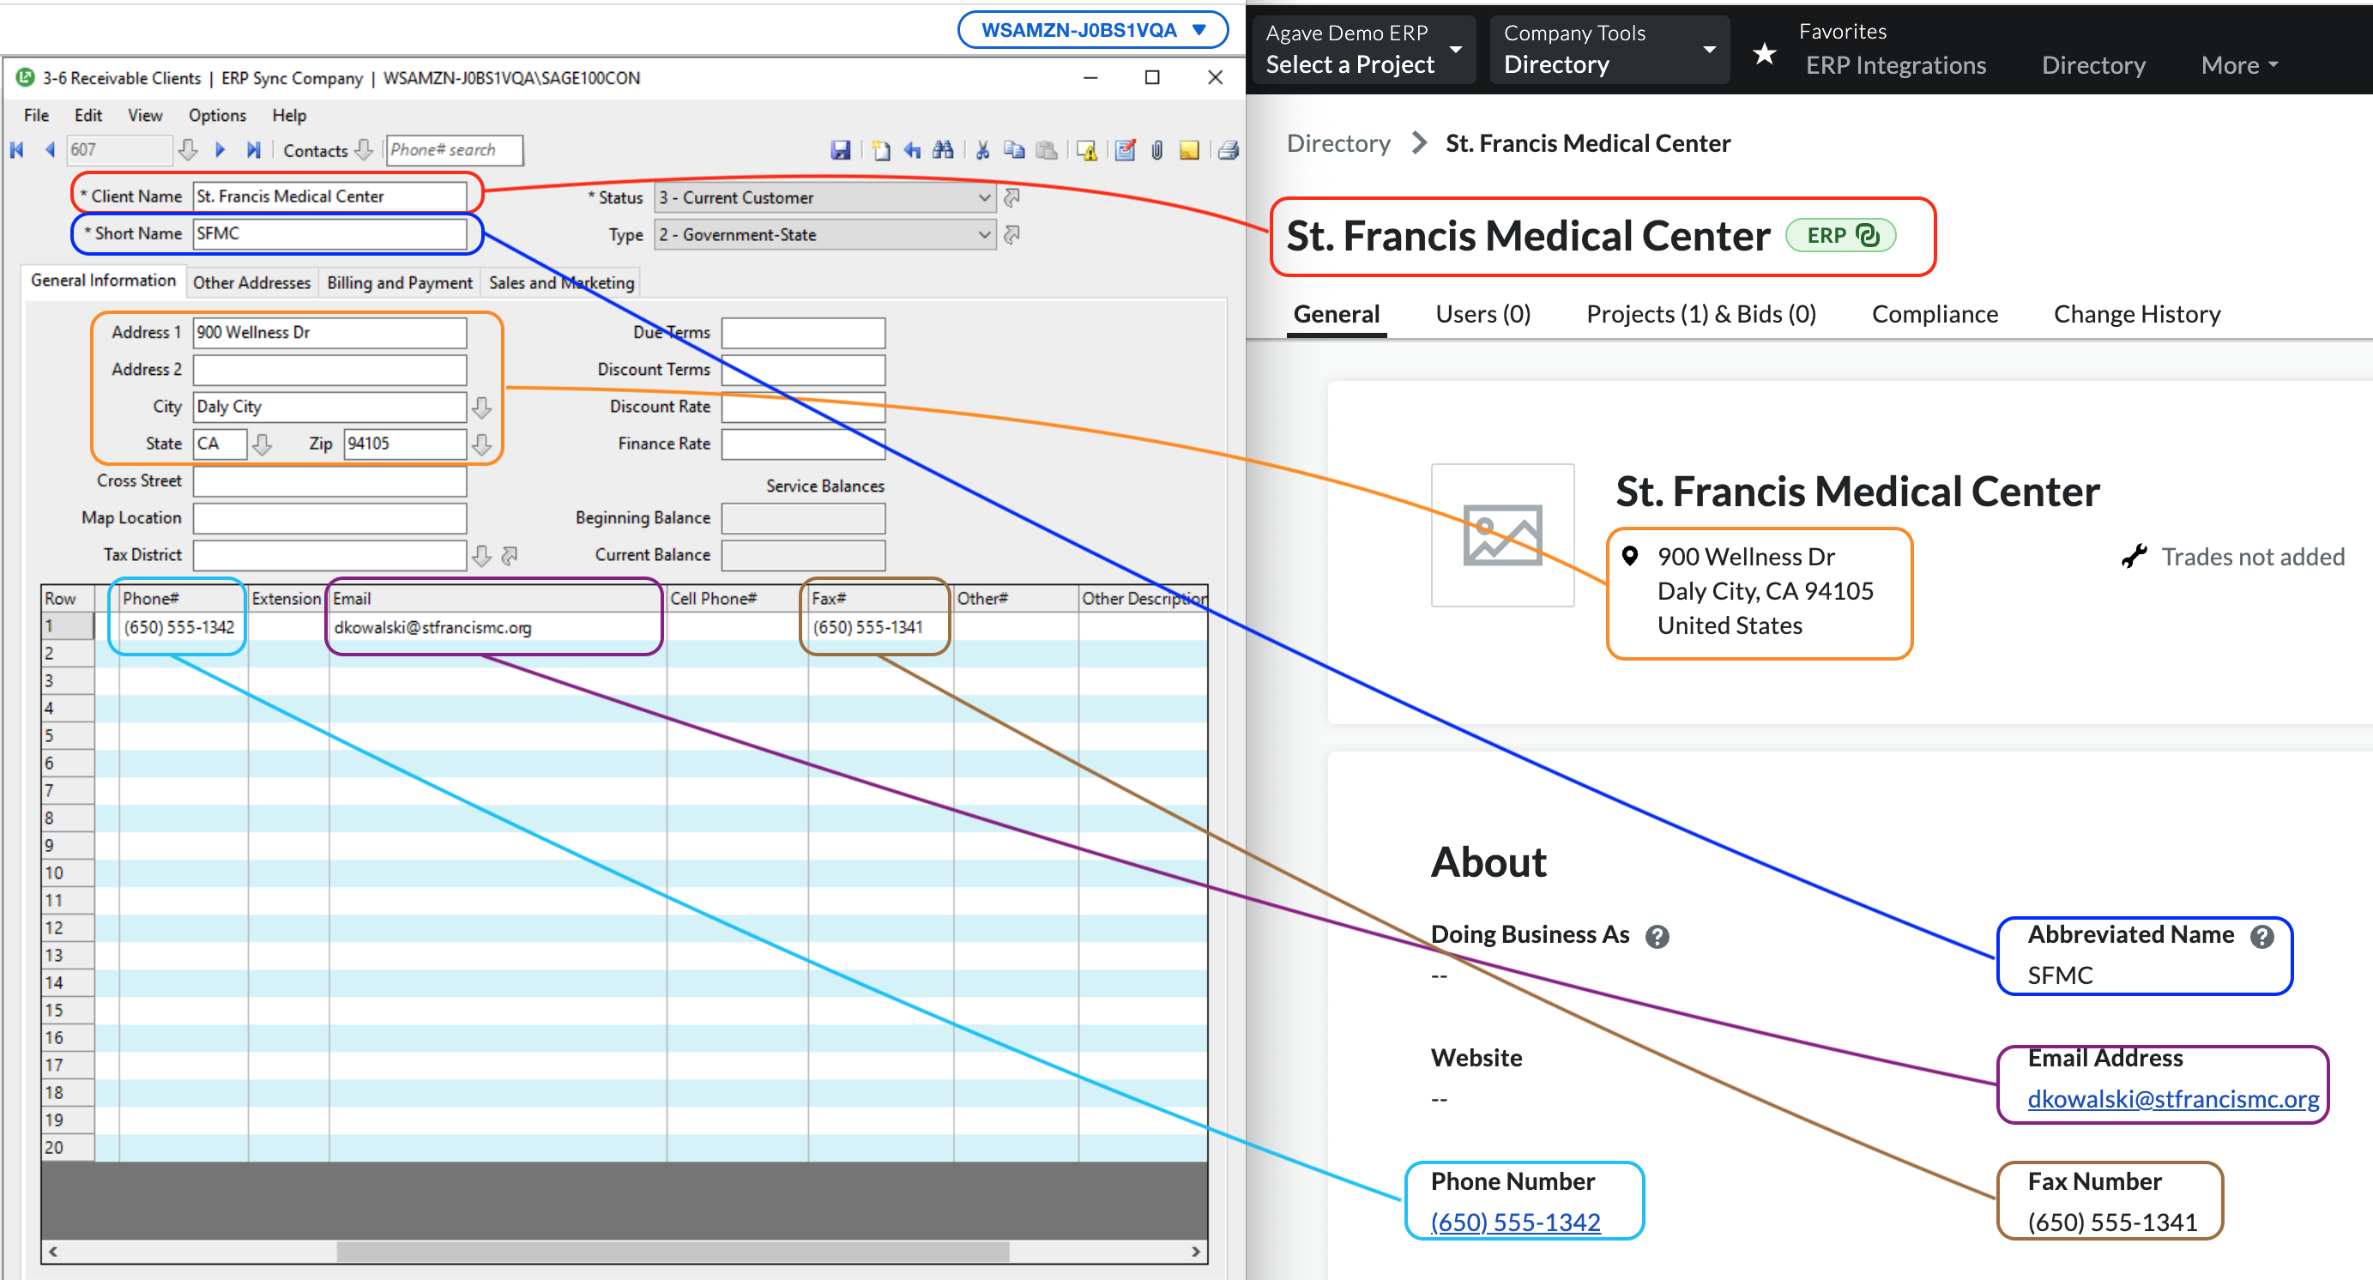Click the New record page icon

click(881, 150)
